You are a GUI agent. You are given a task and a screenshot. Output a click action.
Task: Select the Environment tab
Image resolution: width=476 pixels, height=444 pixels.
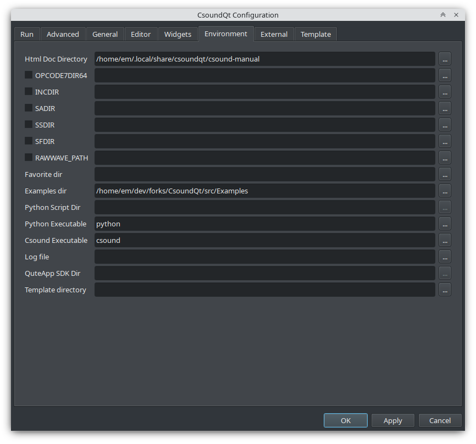pos(226,34)
